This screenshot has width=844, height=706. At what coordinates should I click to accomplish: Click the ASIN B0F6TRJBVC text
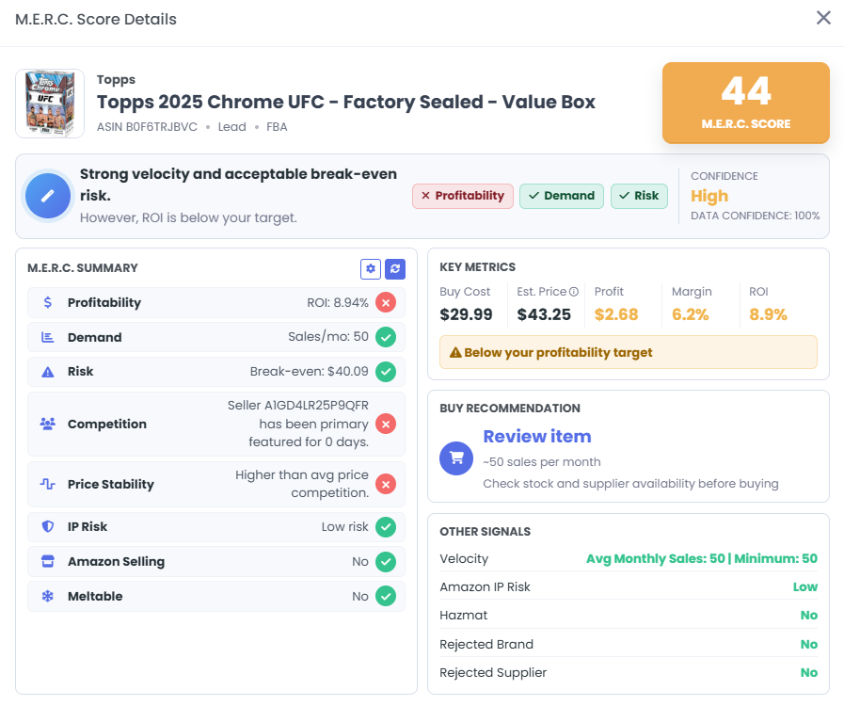(x=147, y=127)
